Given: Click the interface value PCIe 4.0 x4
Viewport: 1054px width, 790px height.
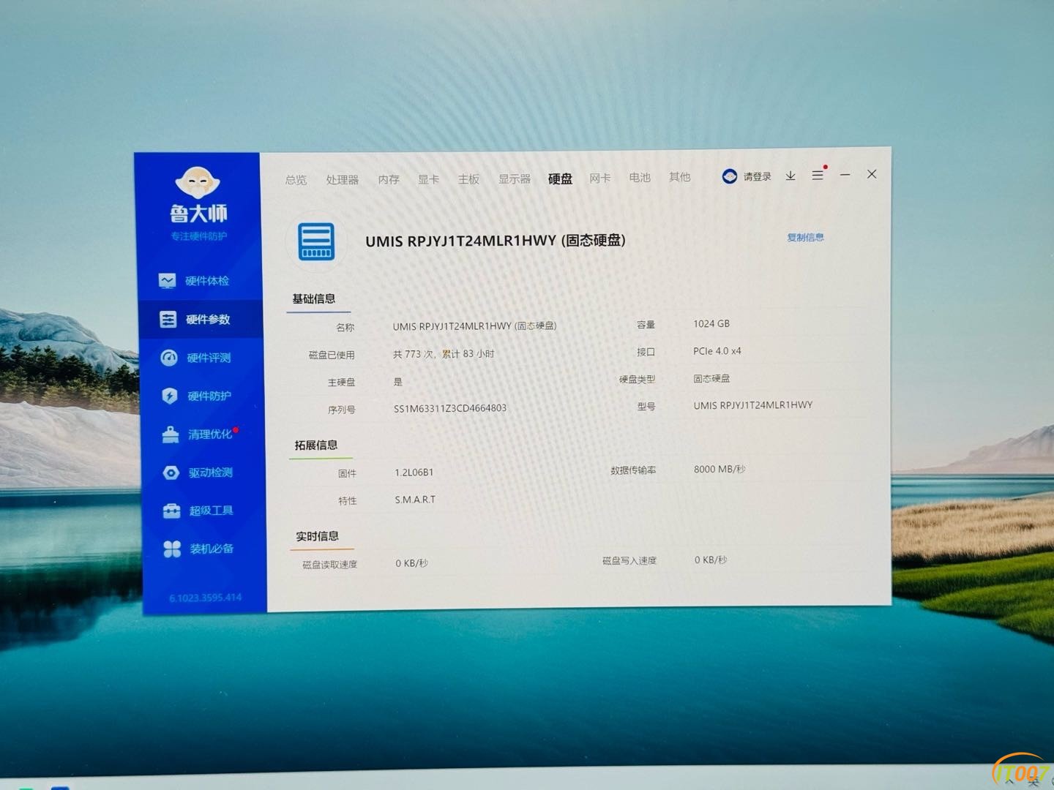Looking at the screenshot, I should pos(717,351).
